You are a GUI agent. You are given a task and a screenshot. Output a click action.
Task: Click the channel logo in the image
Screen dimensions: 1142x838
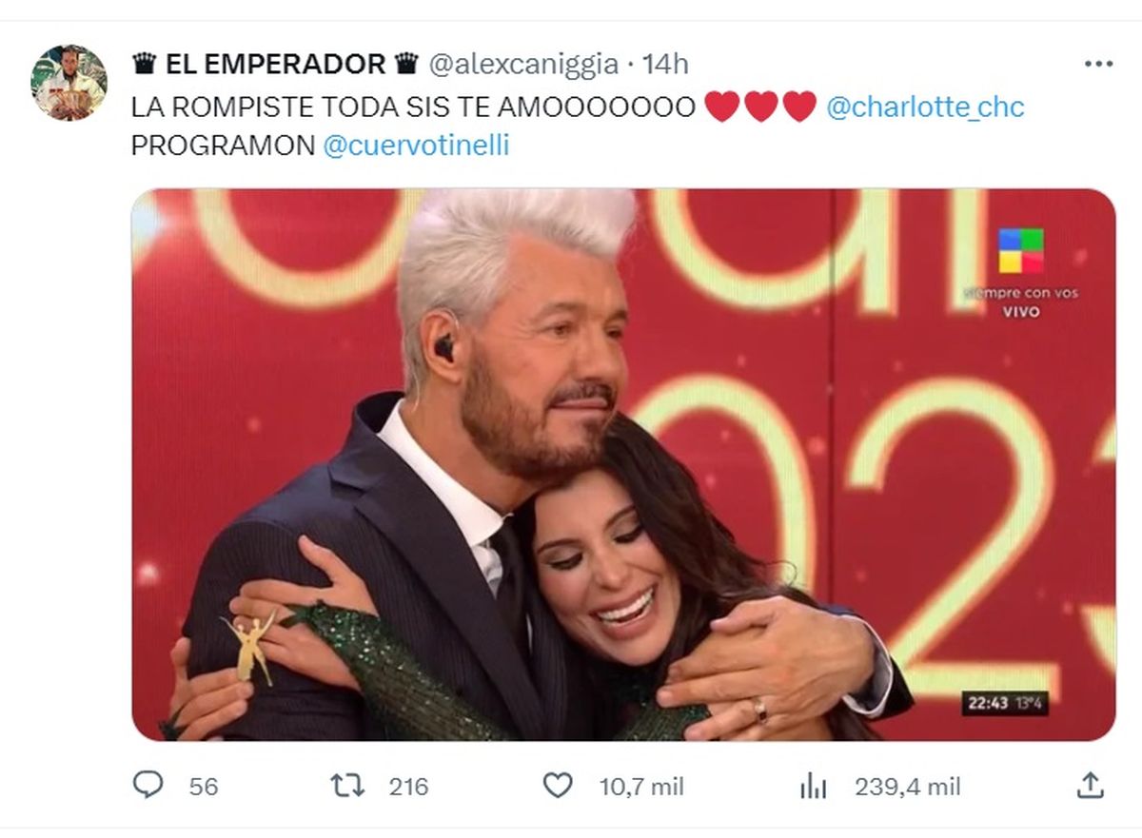pos(1020,251)
